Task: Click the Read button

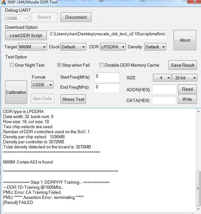Action: [x=187, y=89]
